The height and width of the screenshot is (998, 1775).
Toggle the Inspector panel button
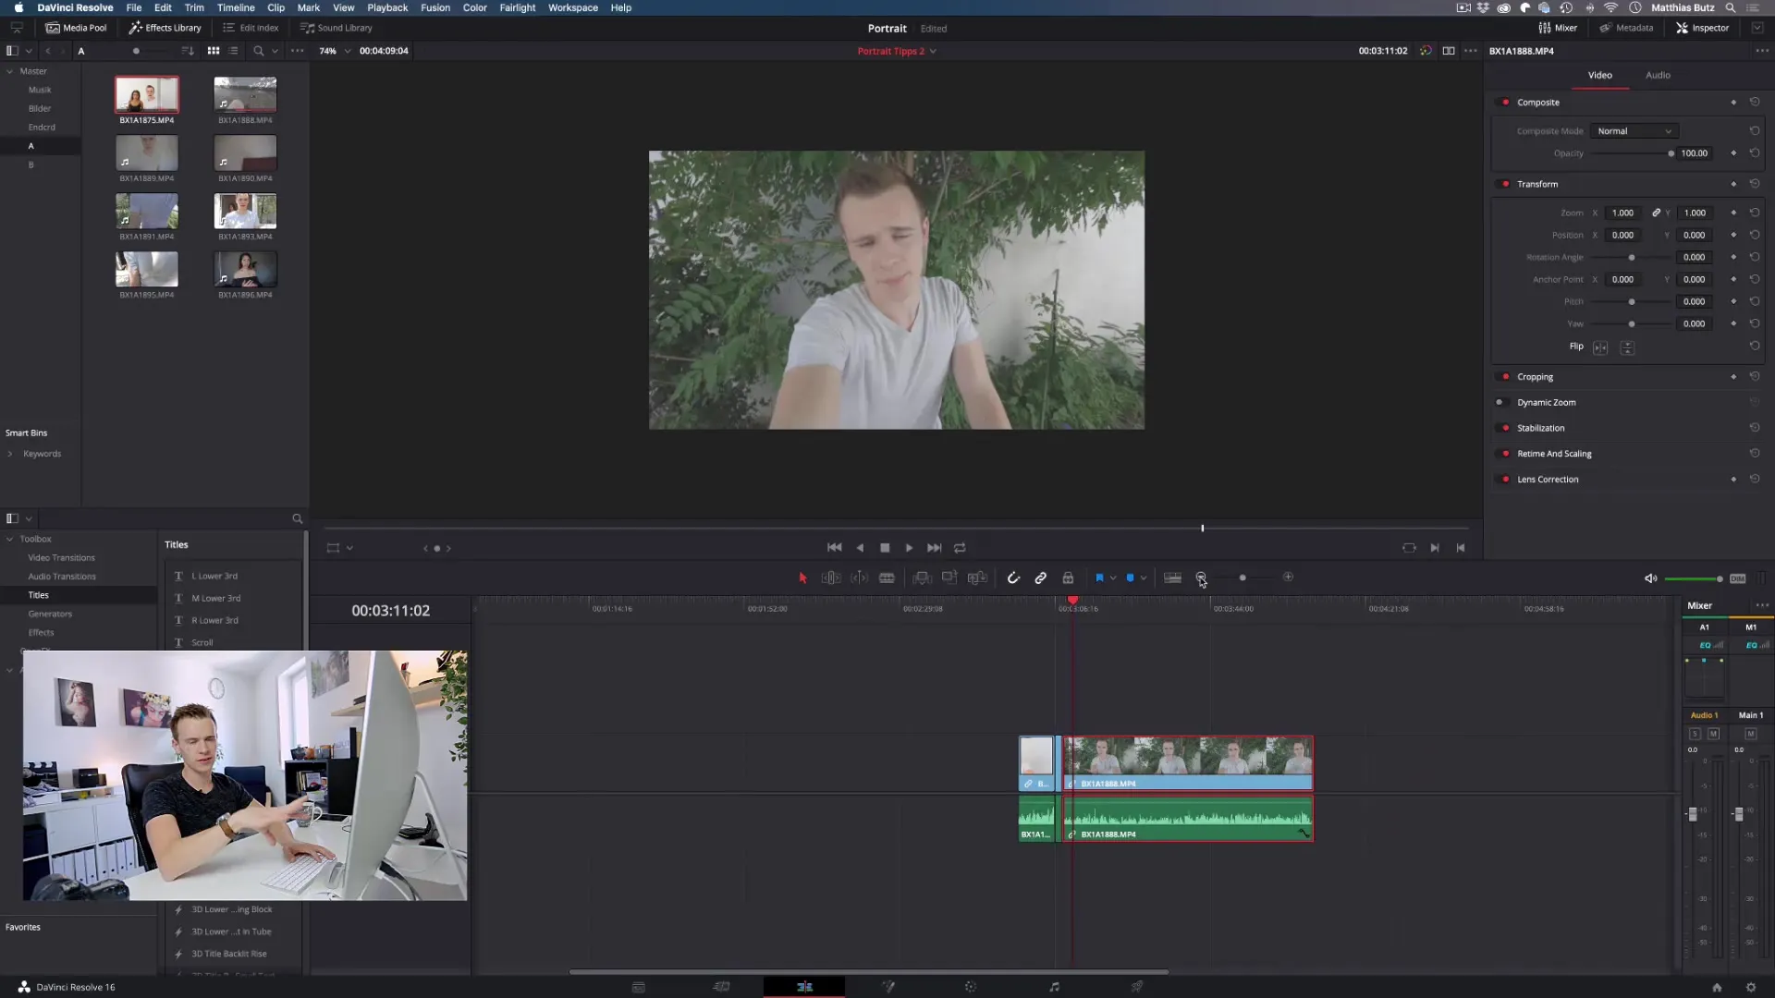coord(1702,28)
